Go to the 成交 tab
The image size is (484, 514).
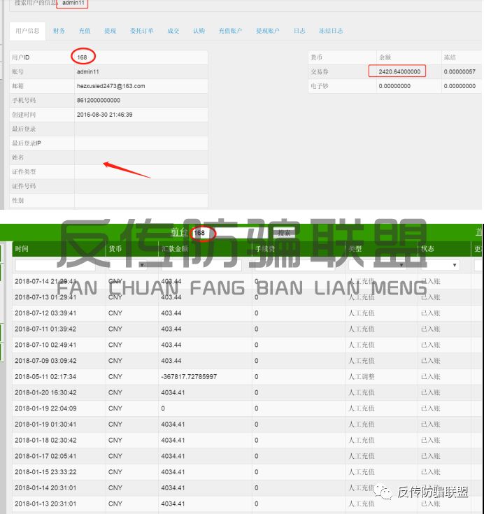coord(173,31)
